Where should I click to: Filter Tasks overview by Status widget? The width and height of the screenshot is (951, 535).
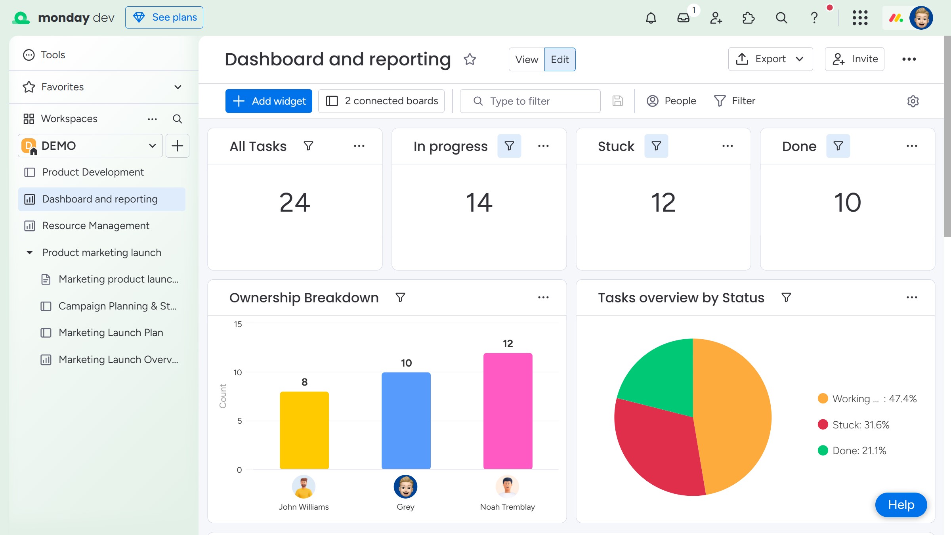coord(786,298)
